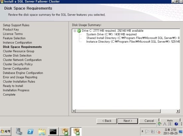Click the scrollbar right arrow

[178, 111]
